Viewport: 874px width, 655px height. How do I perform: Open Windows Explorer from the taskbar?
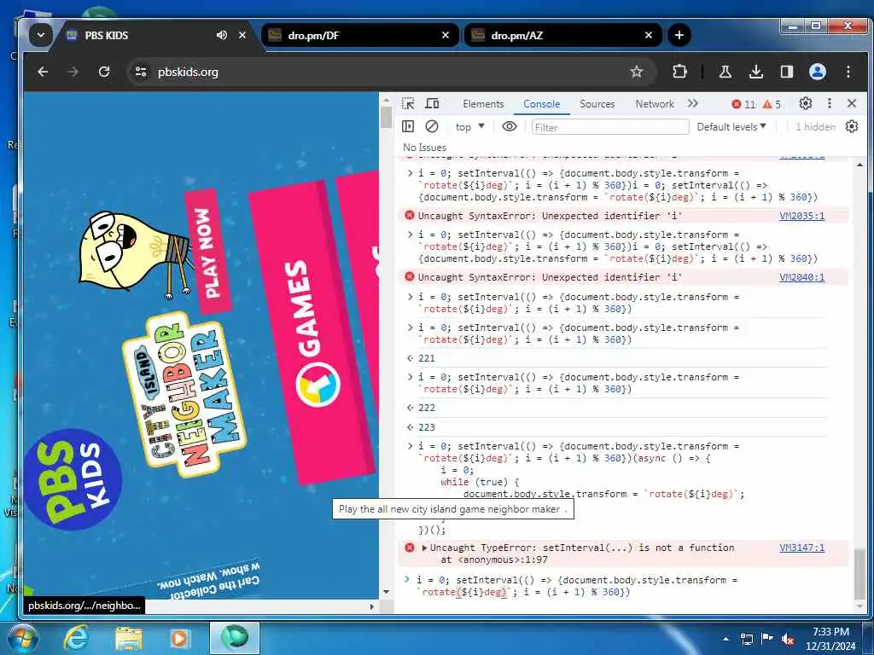(128, 638)
